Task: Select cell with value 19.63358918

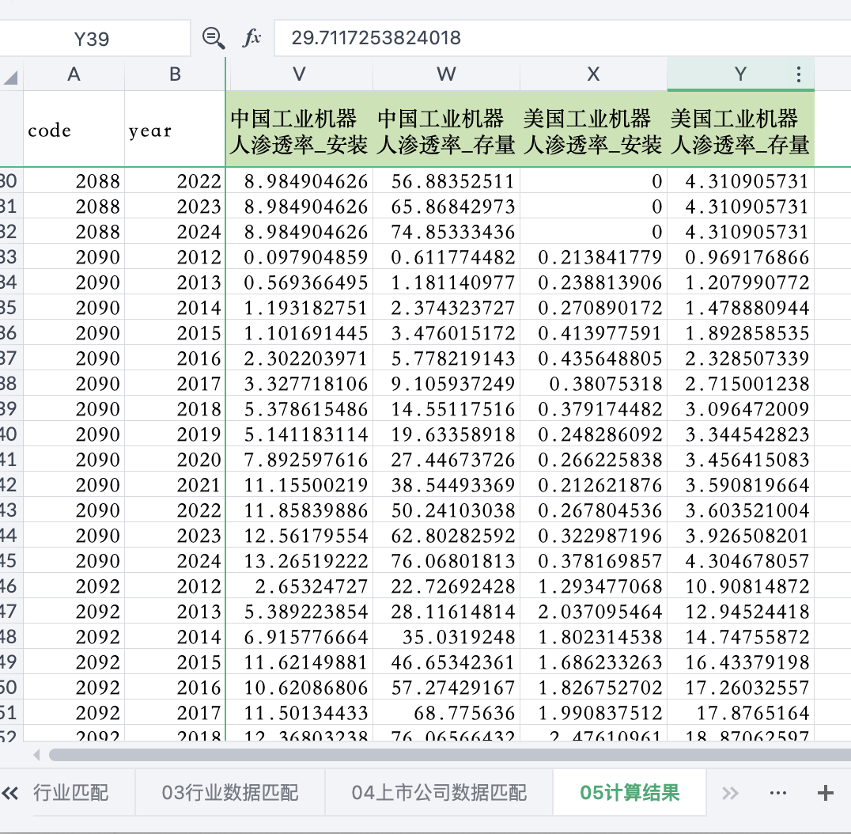Action: 446,434
